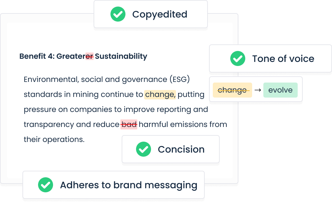Click the arrow between change and evolve
This screenshot has height=202, width=332.
pyautogui.click(x=258, y=90)
